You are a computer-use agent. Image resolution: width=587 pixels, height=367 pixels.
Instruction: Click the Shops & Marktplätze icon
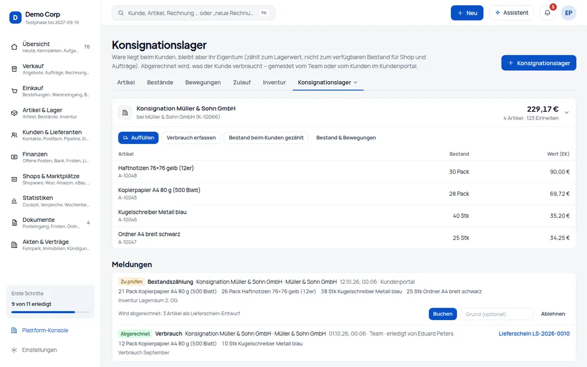14,179
